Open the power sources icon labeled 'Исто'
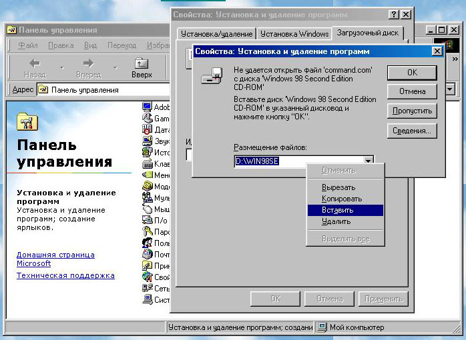Image resolution: width=466 pixels, height=340 pixels. click(x=147, y=152)
